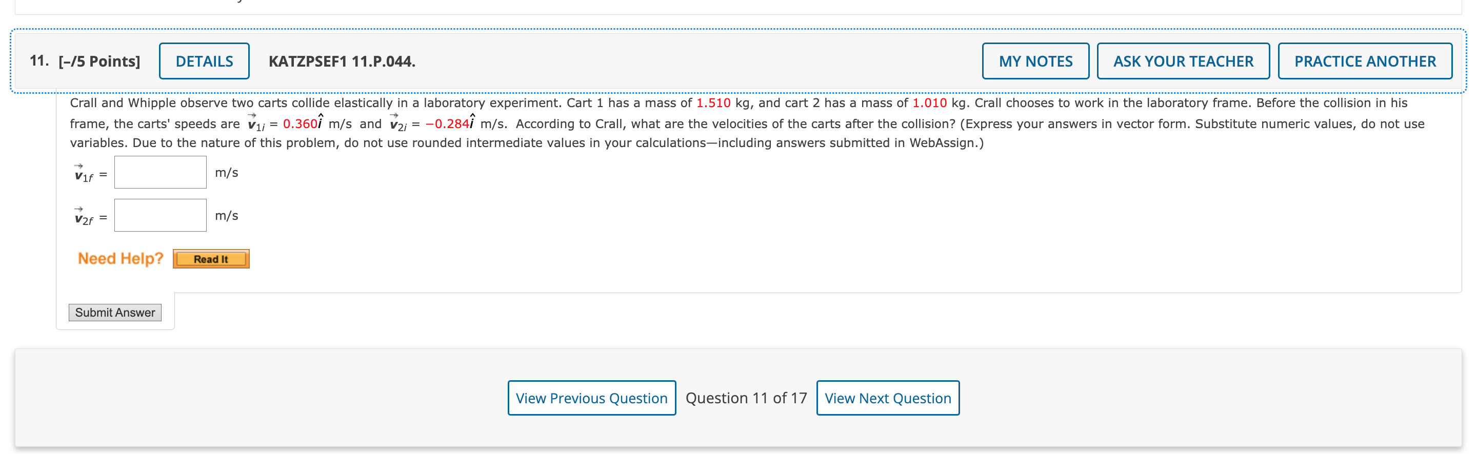Open MY NOTES for this question

(x=1035, y=61)
